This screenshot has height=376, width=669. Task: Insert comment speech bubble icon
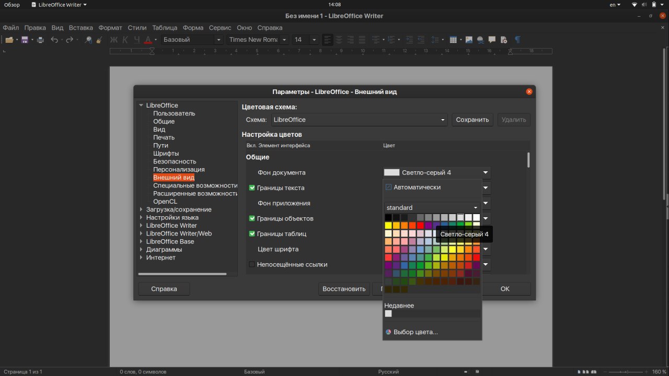pyautogui.click(x=492, y=40)
